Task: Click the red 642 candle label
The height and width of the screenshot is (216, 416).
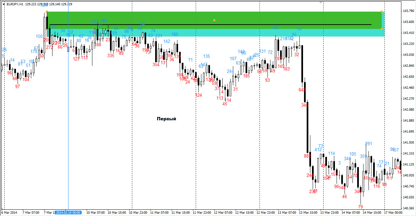Action: [x=302, y=90]
